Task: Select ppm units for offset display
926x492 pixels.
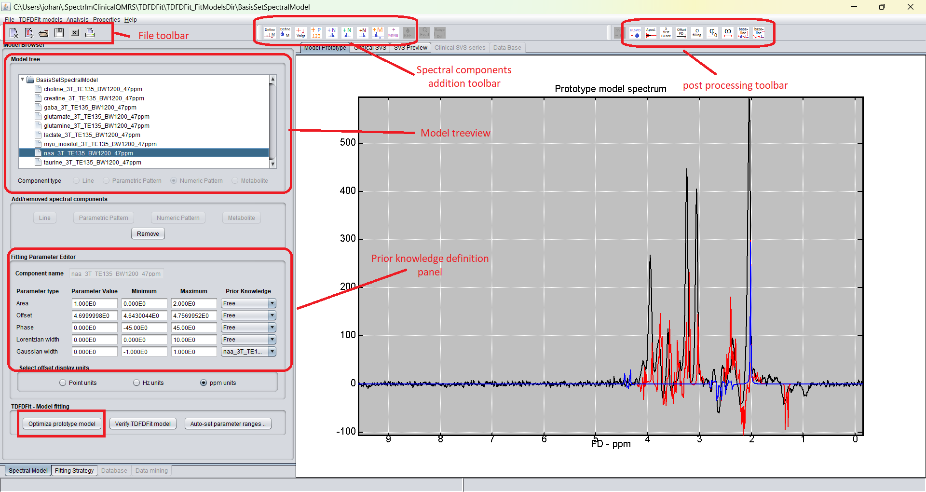Action: point(204,383)
